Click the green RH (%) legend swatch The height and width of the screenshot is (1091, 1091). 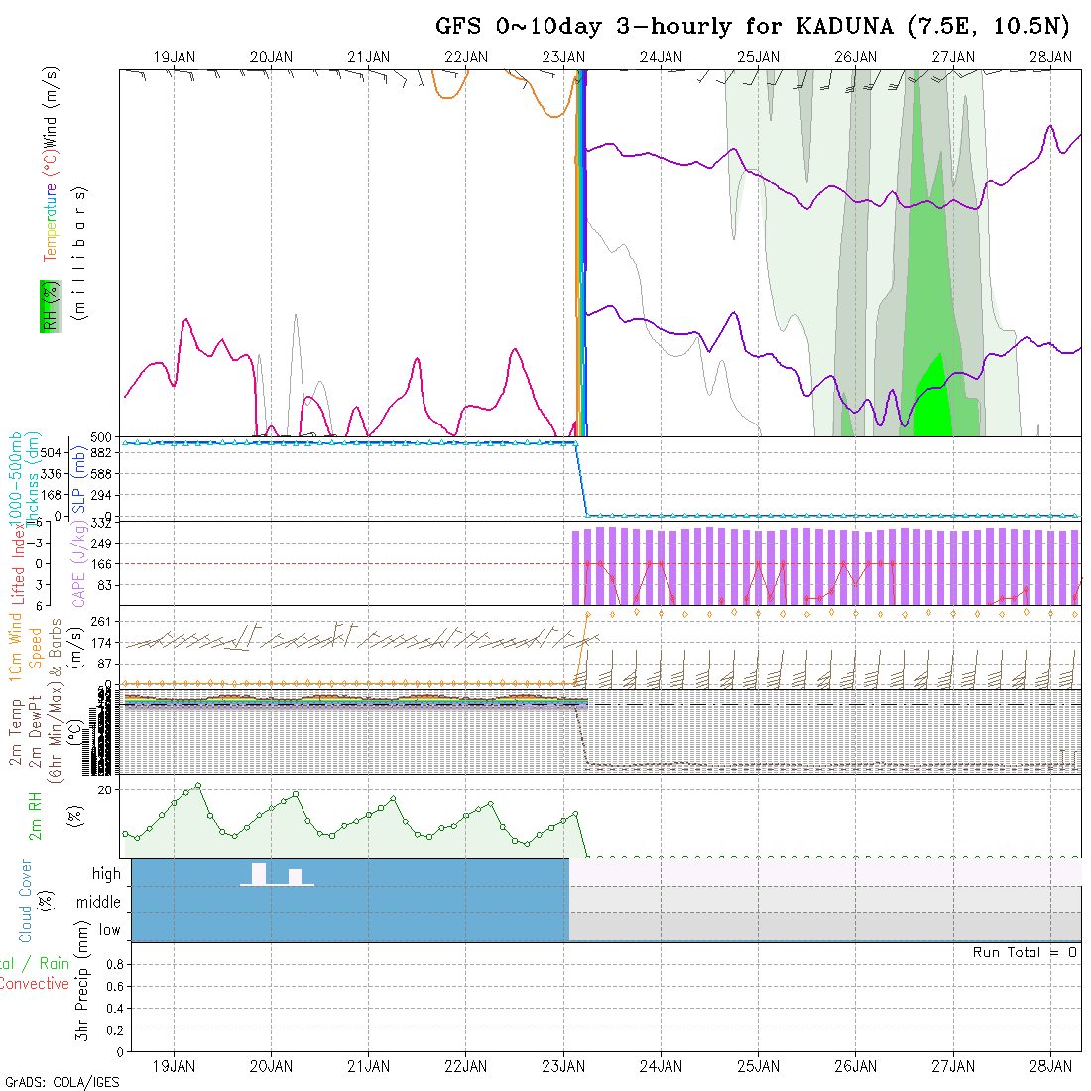(x=48, y=305)
